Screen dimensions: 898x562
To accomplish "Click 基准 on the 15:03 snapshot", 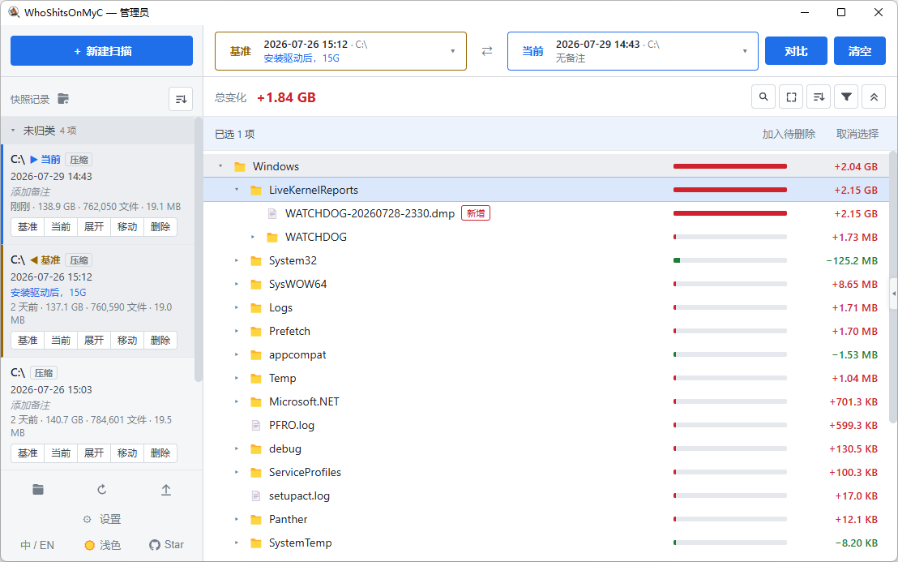I will (x=28, y=453).
